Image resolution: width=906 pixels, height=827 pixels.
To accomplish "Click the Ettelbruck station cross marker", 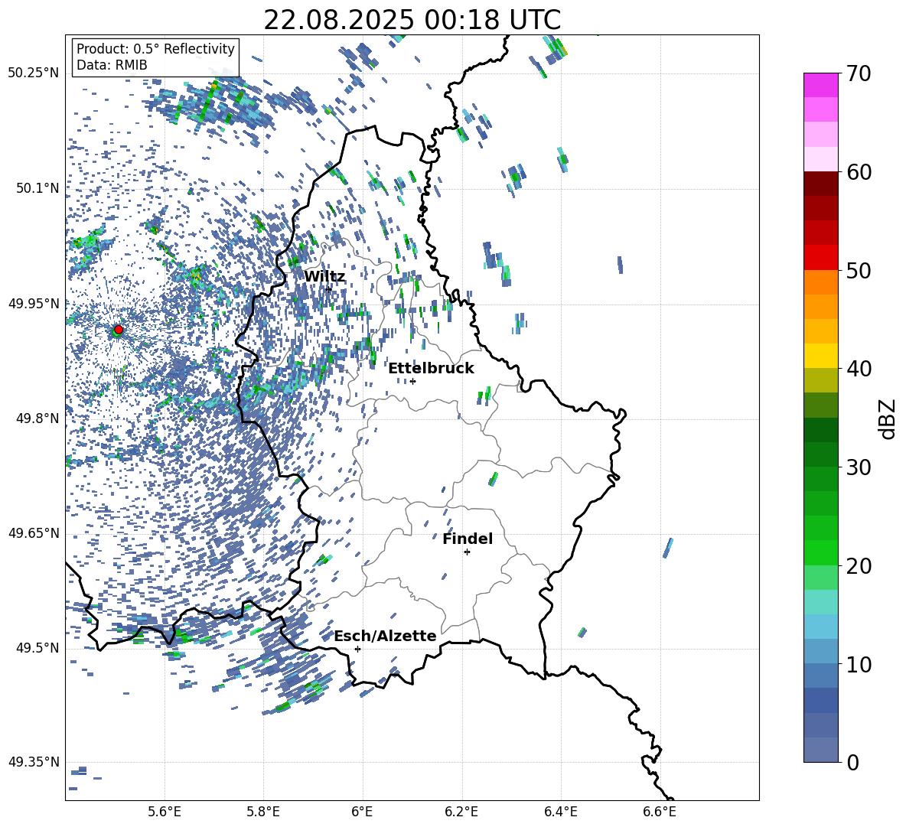I will 412,381.
